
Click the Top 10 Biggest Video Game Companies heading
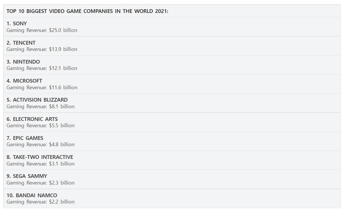tap(87, 11)
